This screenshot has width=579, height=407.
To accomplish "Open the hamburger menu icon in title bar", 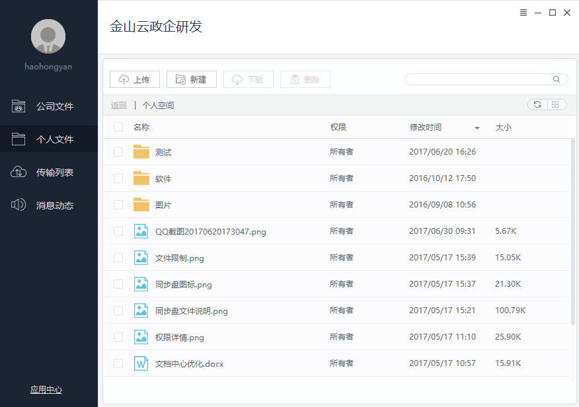I will [523, 13].
